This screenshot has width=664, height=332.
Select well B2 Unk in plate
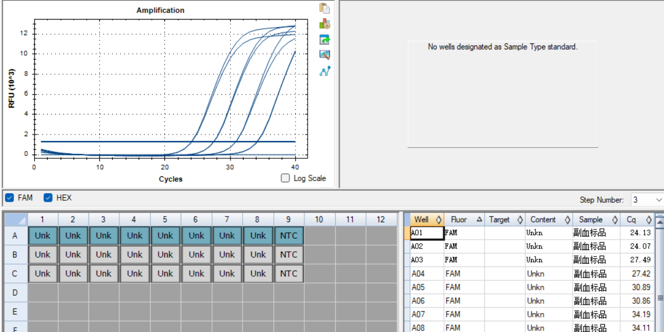[x=73, y=254]
